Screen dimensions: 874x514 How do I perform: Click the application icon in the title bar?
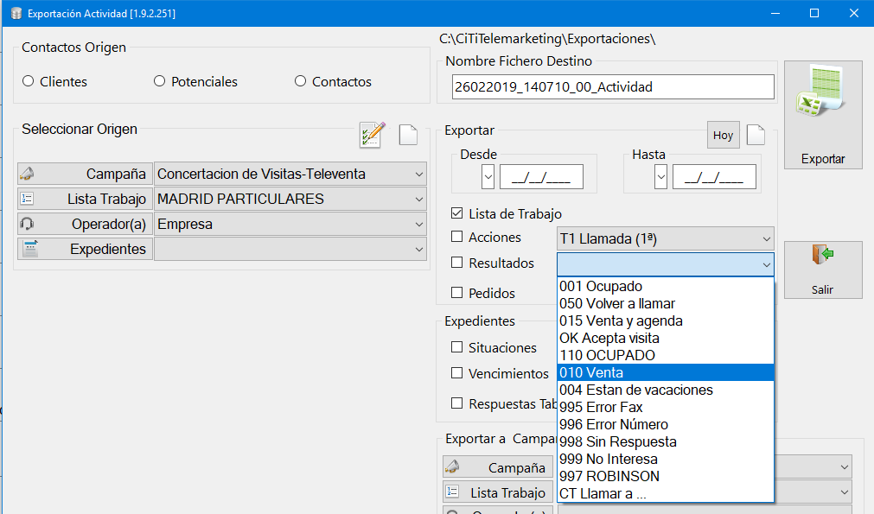click(16, 13)
